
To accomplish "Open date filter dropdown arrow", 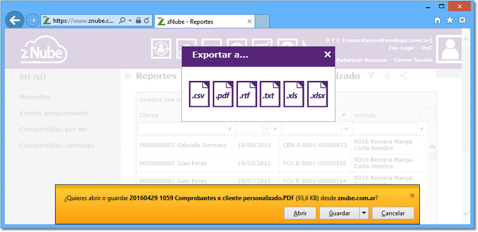I will [266, 129].
